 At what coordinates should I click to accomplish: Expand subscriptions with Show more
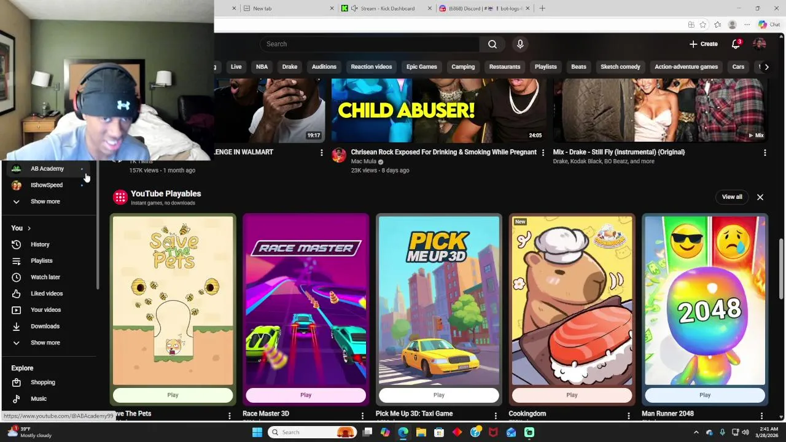click(49, 201)
